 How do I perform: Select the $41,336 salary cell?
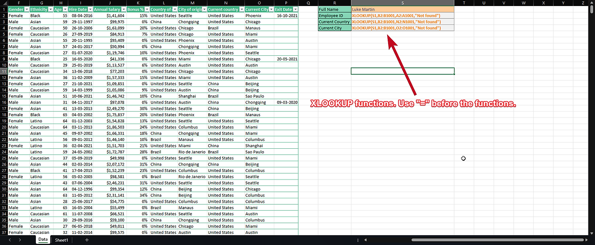pyautogui.click(x=109, y=59)
